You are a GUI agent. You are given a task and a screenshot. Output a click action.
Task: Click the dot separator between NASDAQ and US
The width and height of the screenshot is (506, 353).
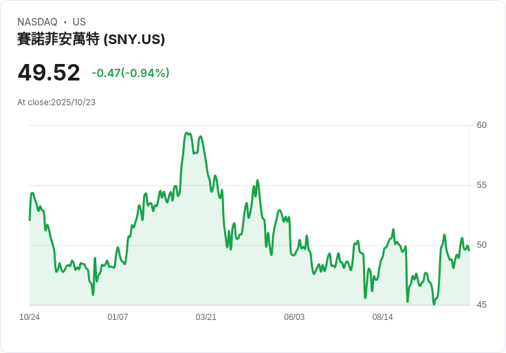(x=65, y=22)
